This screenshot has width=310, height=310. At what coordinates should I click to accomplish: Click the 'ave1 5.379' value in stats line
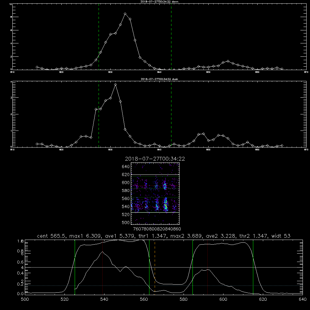(121, 236)
